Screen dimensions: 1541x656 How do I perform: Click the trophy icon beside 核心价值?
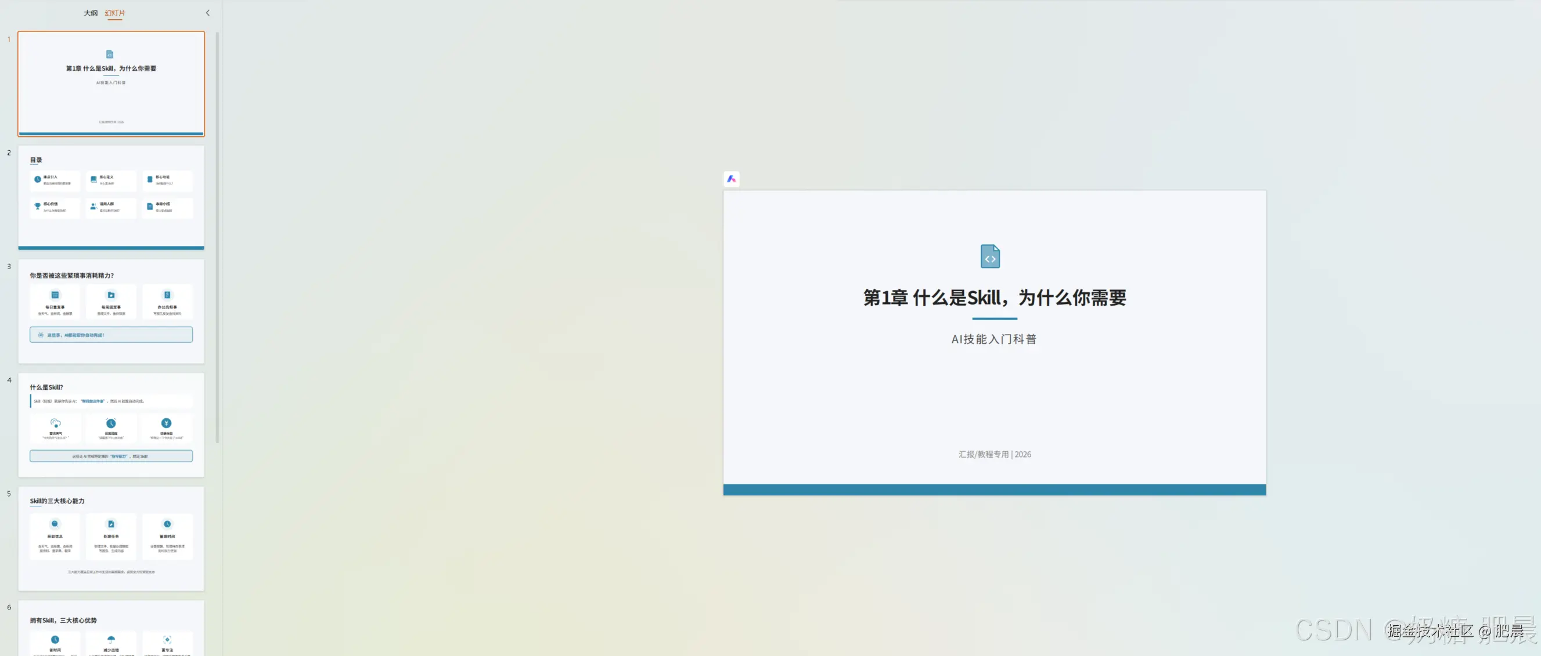[x=37, y=205]
